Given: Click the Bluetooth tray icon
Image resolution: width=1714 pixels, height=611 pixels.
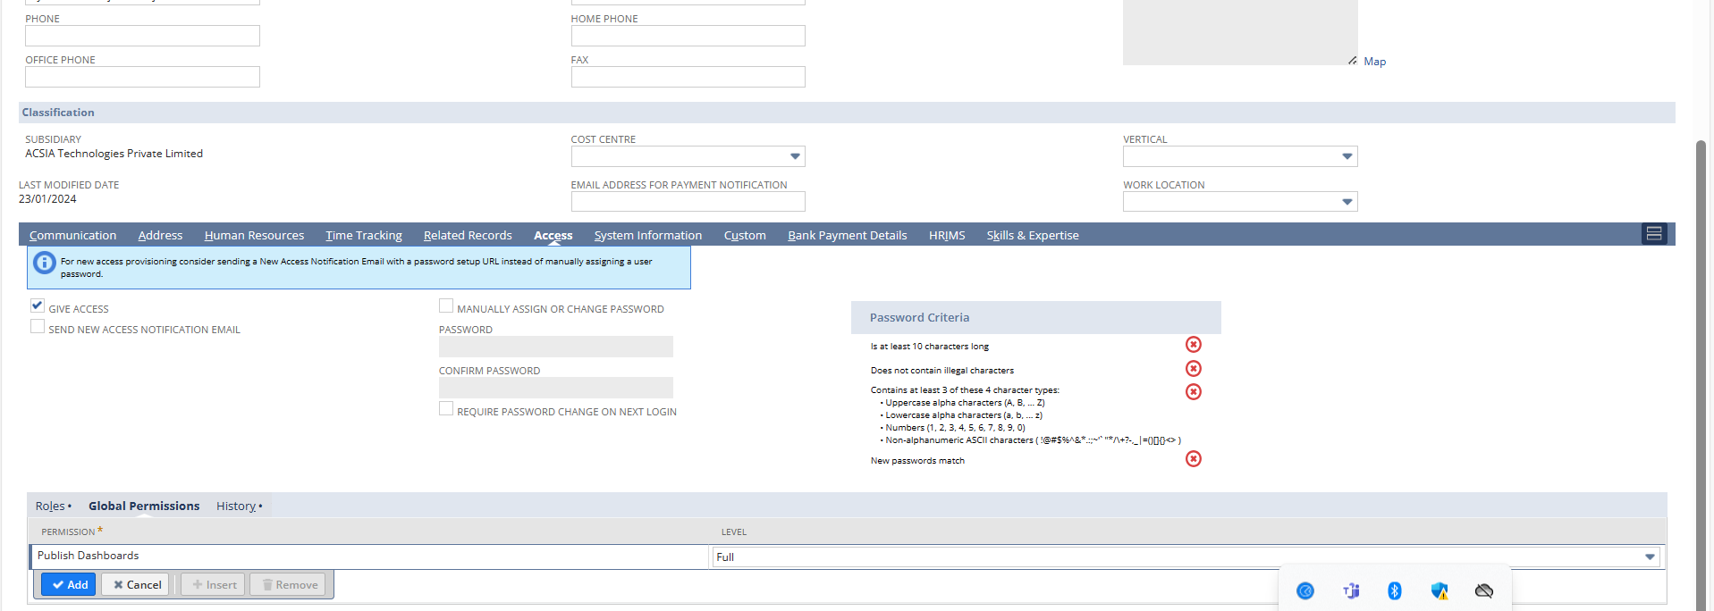Looking at the screenshot, I should pyautogui.click(x=1394, y=590).
